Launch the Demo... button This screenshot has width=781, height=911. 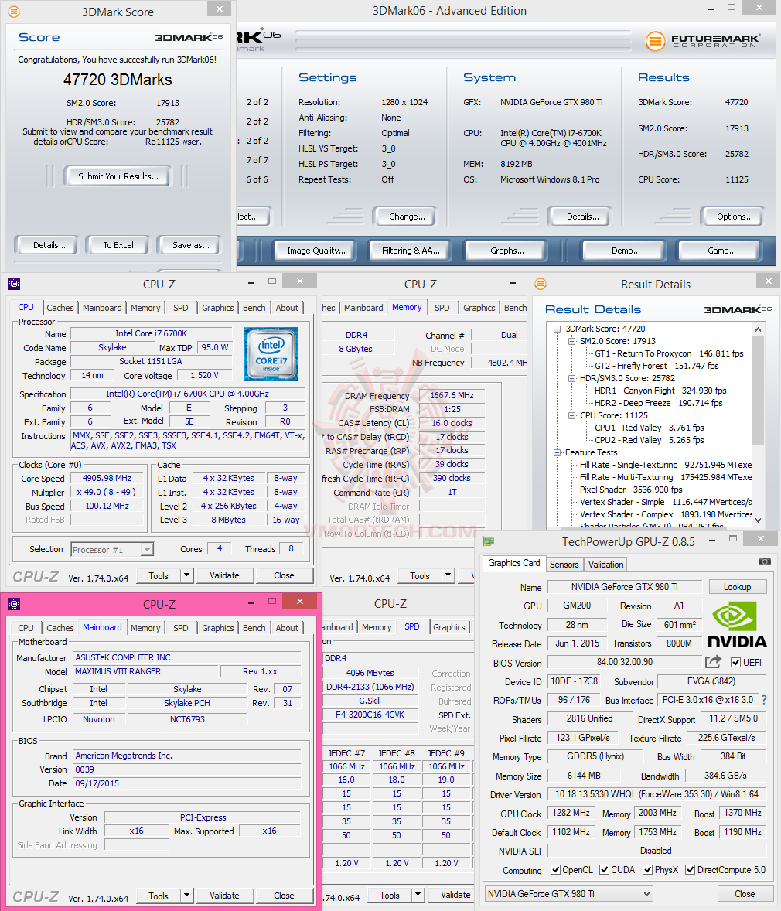click(x=626, y=251)
